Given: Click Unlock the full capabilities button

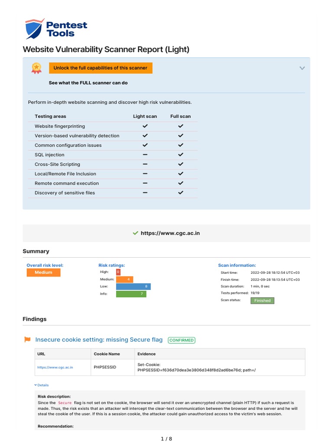Looking at the screenshot, I should coord(101,68).
